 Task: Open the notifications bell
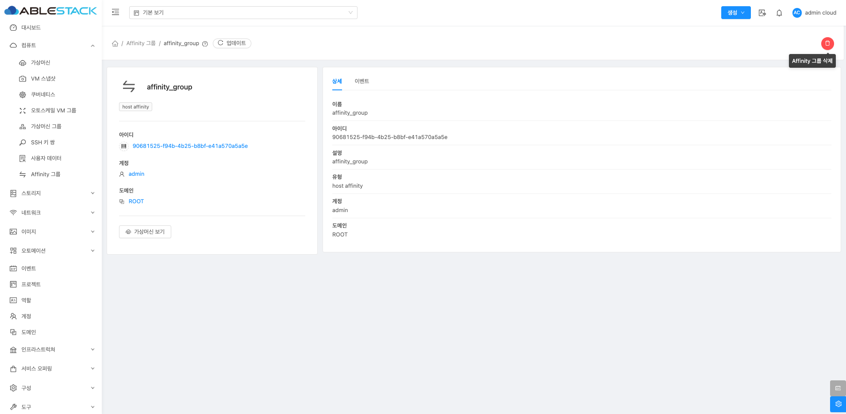pos(779,13)
